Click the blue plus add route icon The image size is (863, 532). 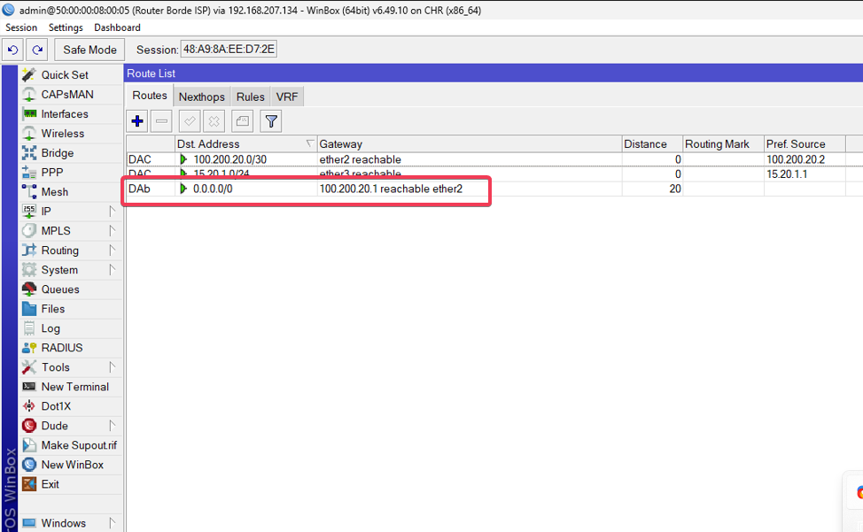click(137, 121)
